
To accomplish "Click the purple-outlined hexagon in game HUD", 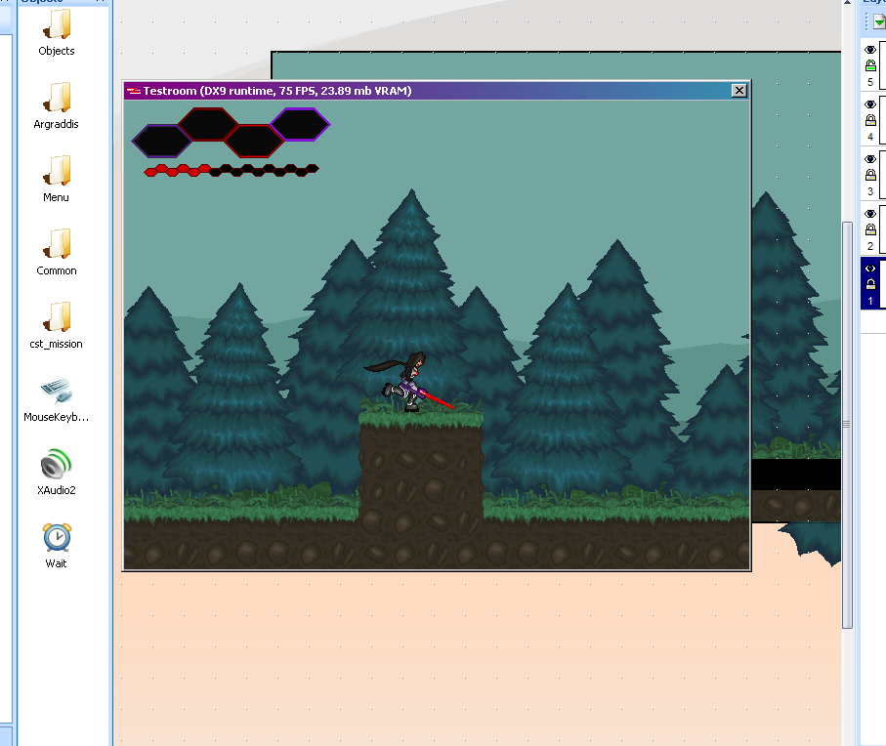I will pos(300,124).
